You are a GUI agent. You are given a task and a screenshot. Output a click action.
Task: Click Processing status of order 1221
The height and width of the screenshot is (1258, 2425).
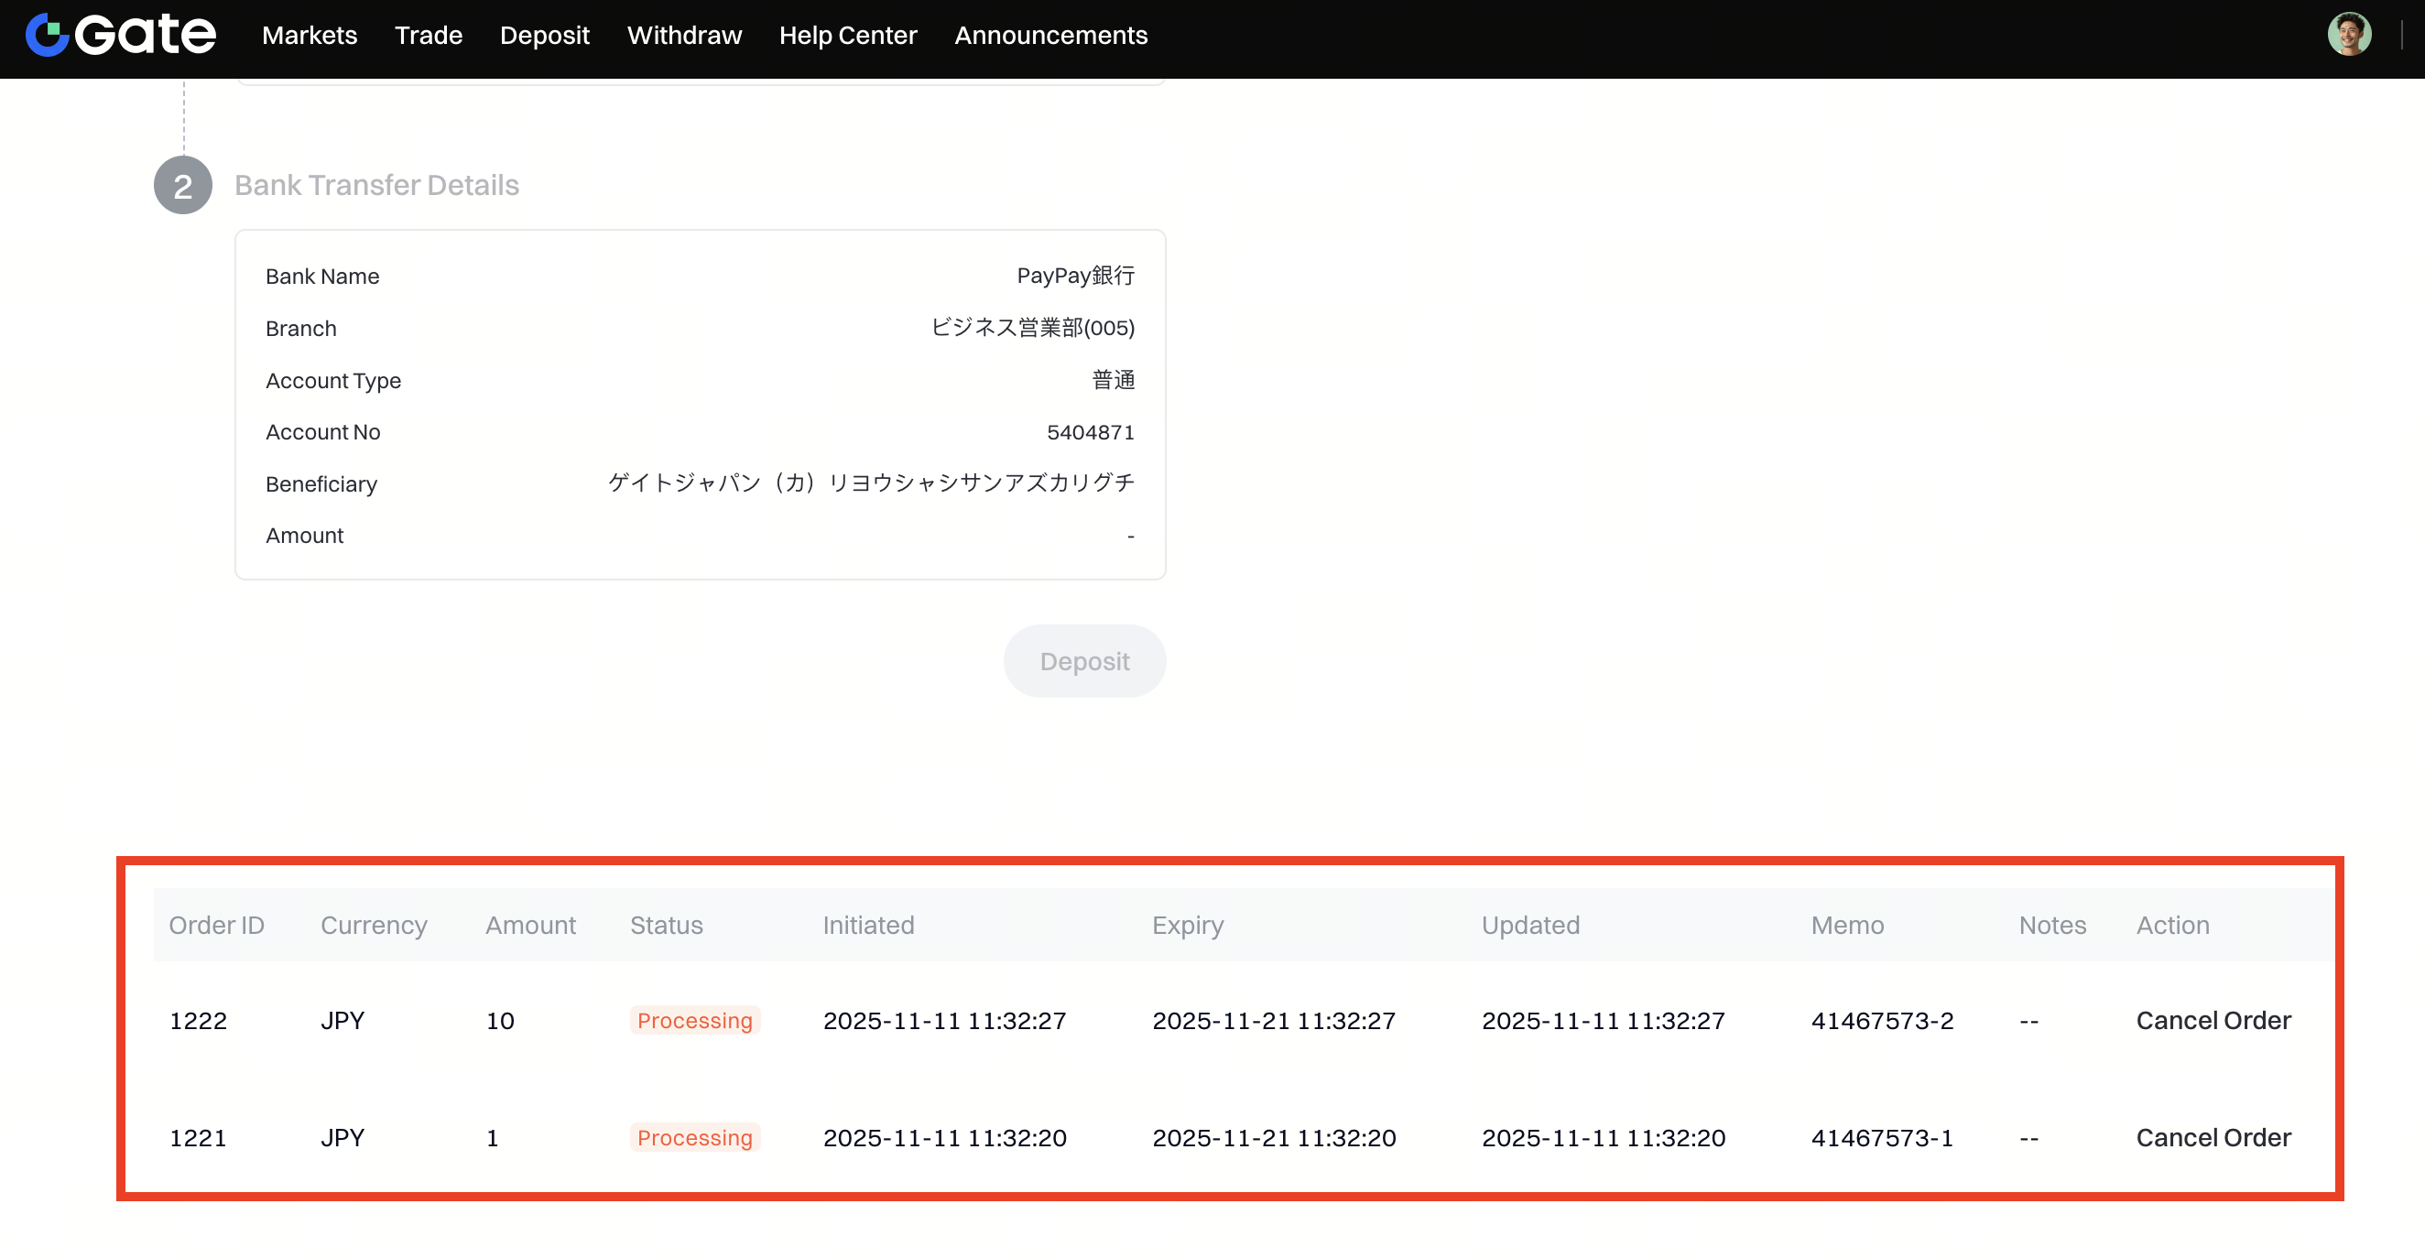point(695,1136)
